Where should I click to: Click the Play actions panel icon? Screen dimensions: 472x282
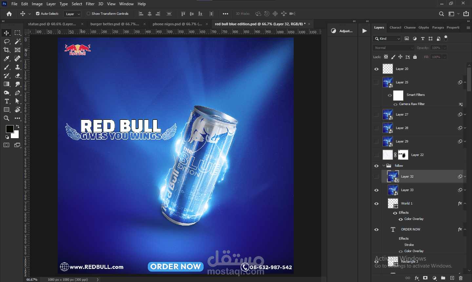(x=364, y=31)
